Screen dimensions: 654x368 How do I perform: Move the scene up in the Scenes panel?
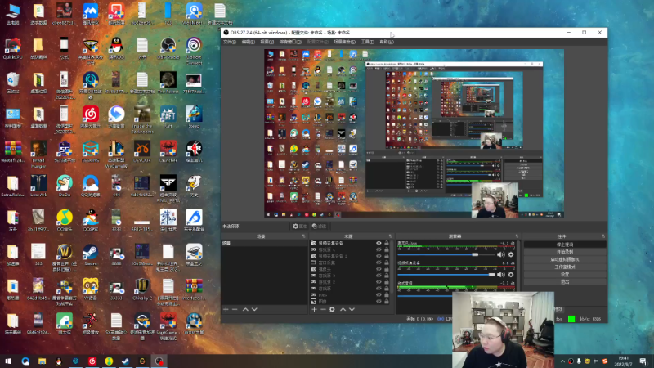[x=245, y=310]
